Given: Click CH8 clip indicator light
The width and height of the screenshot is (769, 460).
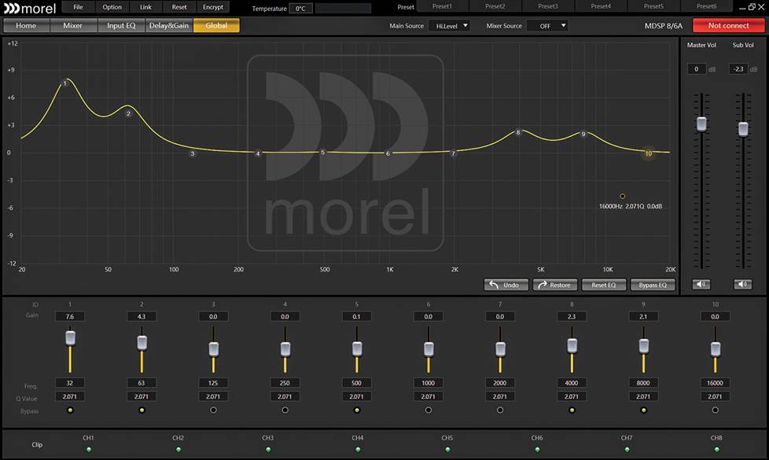Looking at the screenshot, I should [x=717, y=449].
